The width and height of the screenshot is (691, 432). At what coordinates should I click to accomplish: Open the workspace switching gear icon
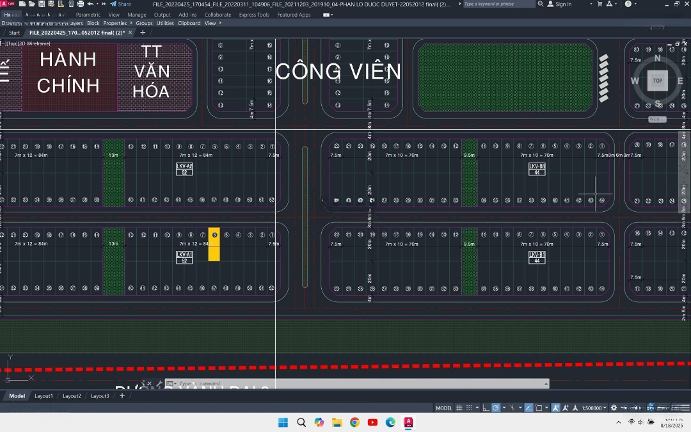pyautogui.click(x=614, y=408)
